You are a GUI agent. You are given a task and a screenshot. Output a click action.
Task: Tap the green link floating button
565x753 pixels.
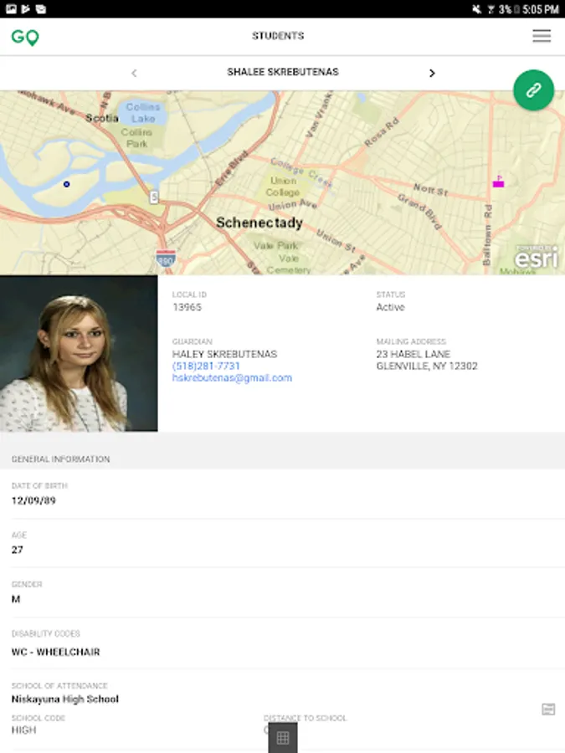533,90
